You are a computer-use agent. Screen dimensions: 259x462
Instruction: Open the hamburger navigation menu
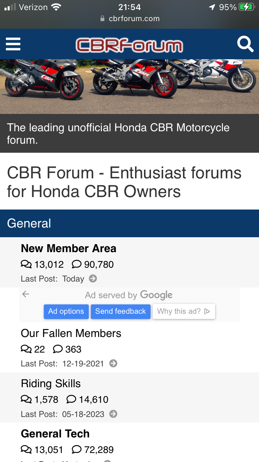[x=13, y=44]
